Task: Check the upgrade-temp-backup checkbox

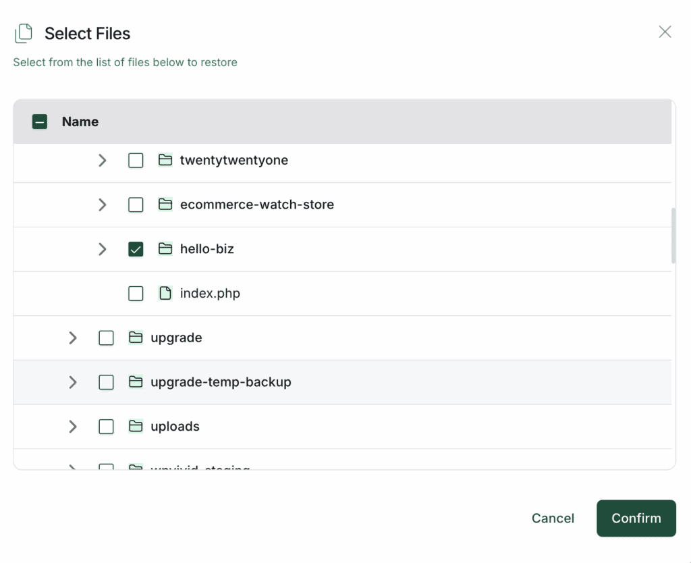Action: [106, 382]
